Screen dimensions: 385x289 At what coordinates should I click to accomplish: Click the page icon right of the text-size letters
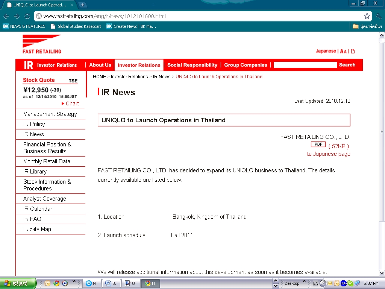(x=353, y=51)
